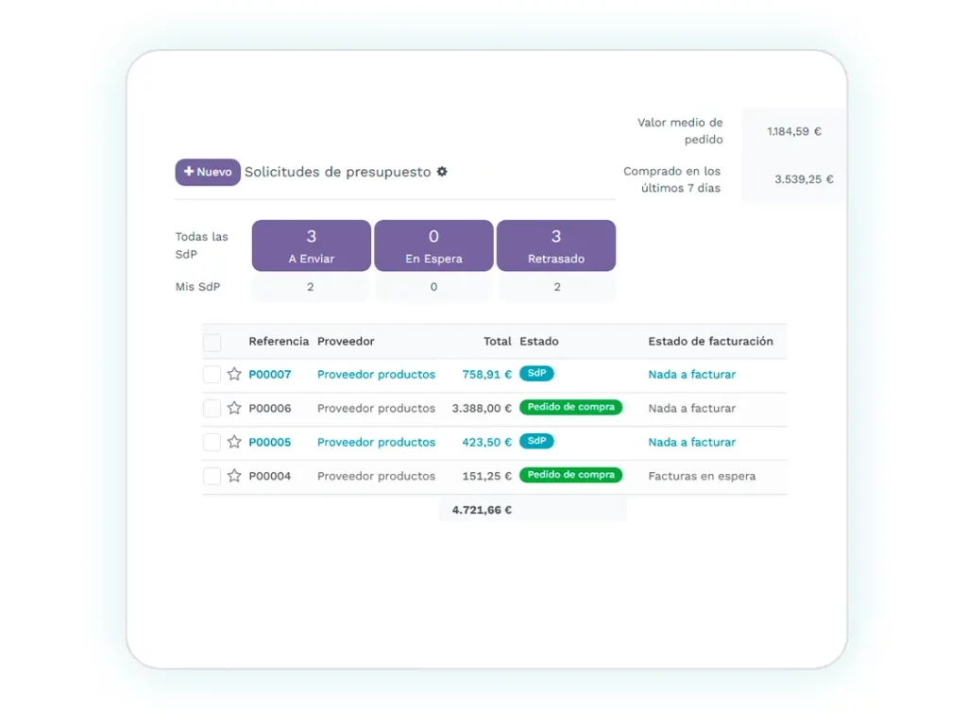
Task: Star the P00006 purchase order
Action: (234, 408)
